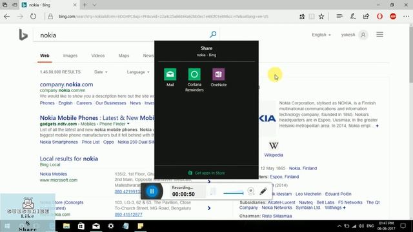Refresh the current page
The height and width of the screenshot is (232, 413).
[x=33, y=16]
